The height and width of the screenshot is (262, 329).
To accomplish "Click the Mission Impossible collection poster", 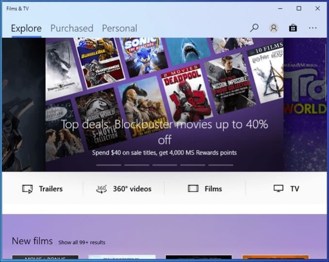I will [x=230, y=83].
